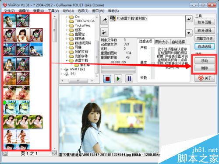This screenshot has width=219, height=164.
Task: Pause the scan with the blue pause button
Action: click(x=129, y=79)
